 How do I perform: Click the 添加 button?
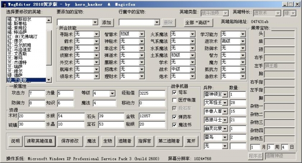[x=107, y=23]
